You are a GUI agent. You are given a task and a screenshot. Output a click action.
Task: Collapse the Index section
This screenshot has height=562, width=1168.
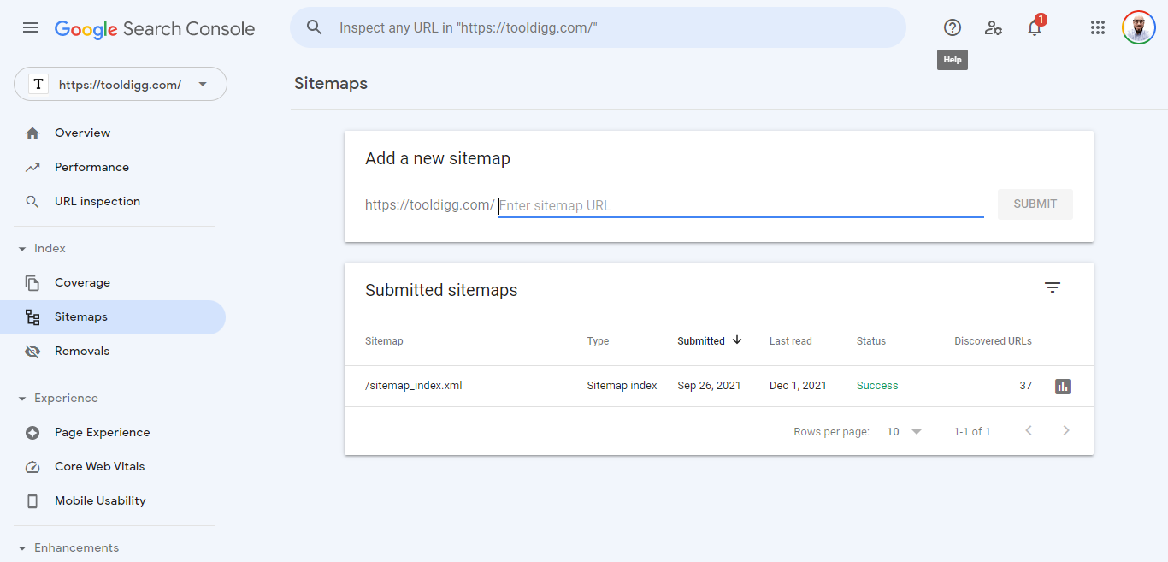(23, 249)
